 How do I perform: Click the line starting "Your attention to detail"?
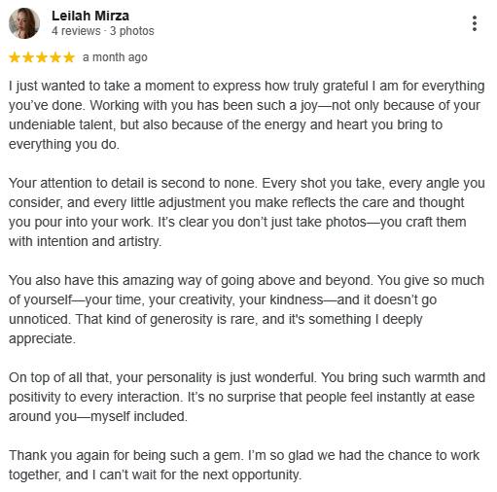point(247,184)
